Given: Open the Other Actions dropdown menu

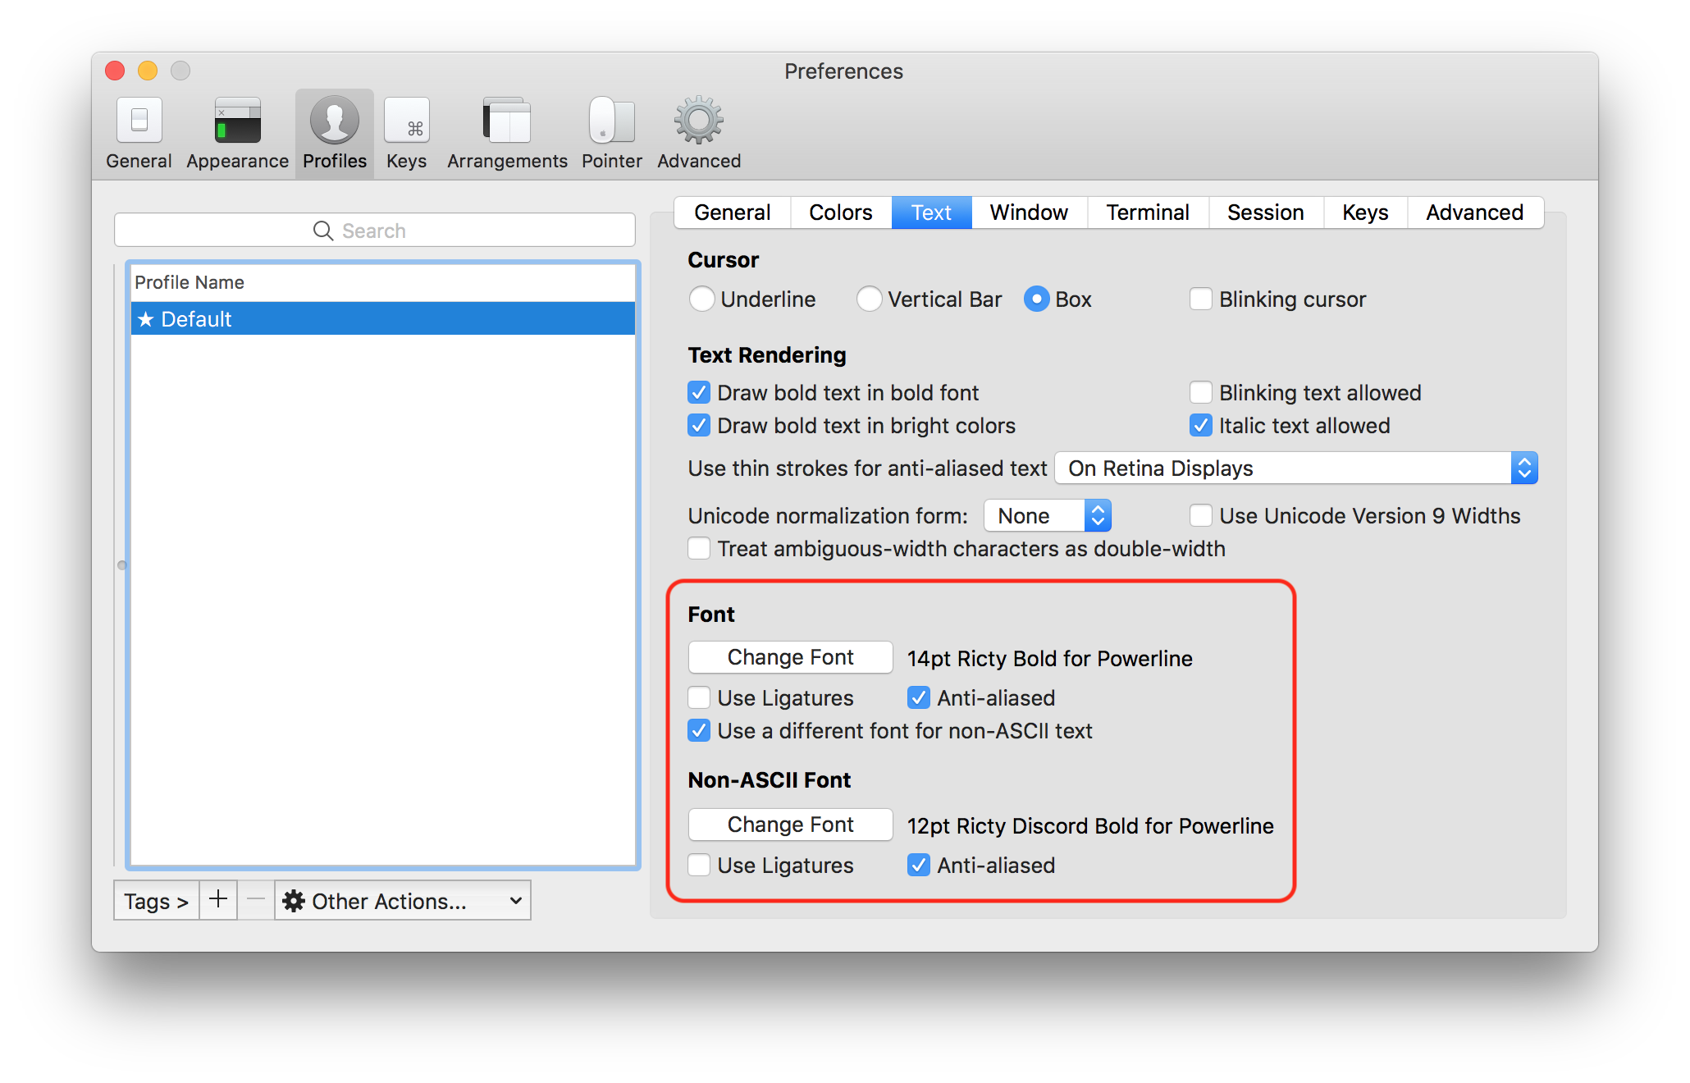Looking at the screenshot, I should click(402, 901).
